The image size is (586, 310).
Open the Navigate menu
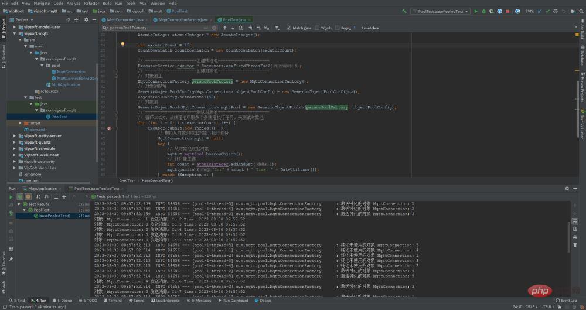coord(42,3)
